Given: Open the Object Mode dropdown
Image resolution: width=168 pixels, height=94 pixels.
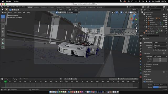Looking at the screenshot, I should pos(7,12).
